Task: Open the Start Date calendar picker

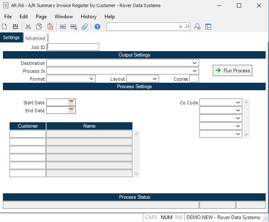Action: click(x=71, y=102)
